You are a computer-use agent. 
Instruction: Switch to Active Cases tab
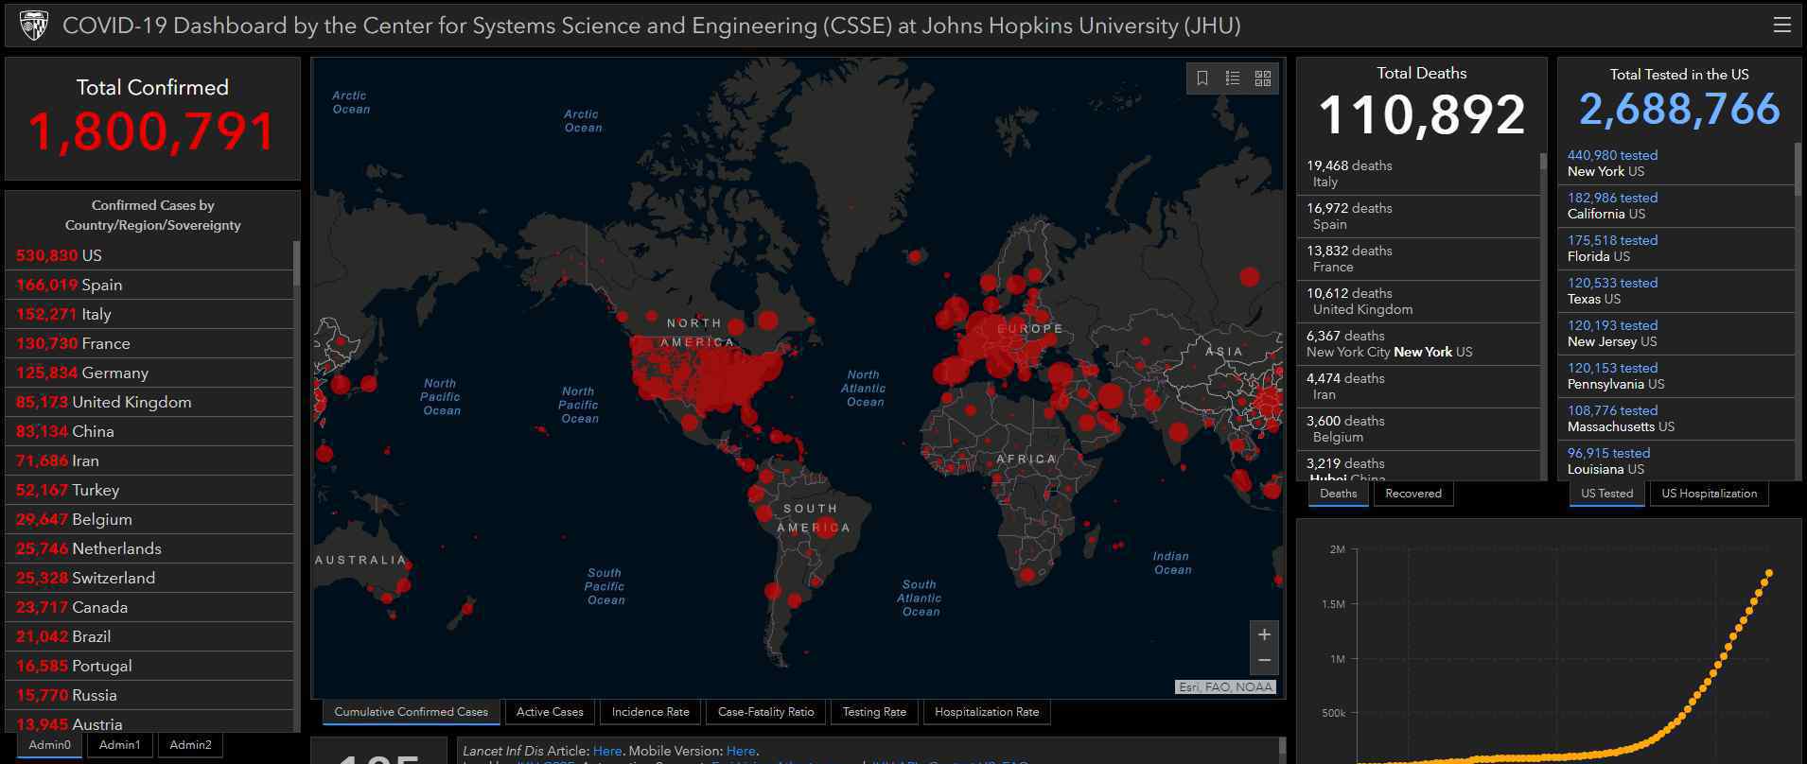550,712
